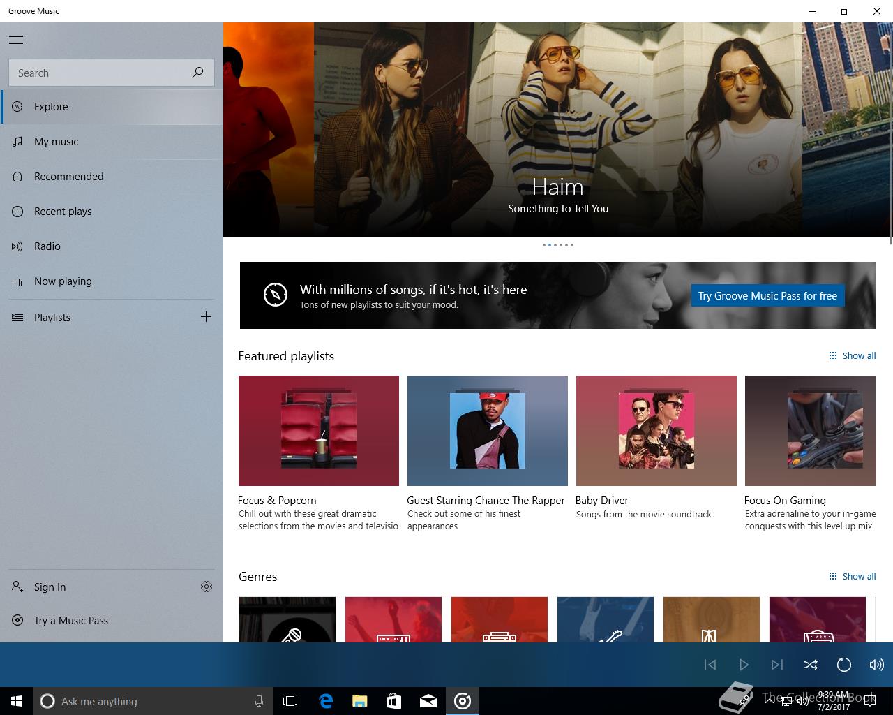Screen dimensions: 893x715
Task: Click Sign In
Action: pos(94,587)
